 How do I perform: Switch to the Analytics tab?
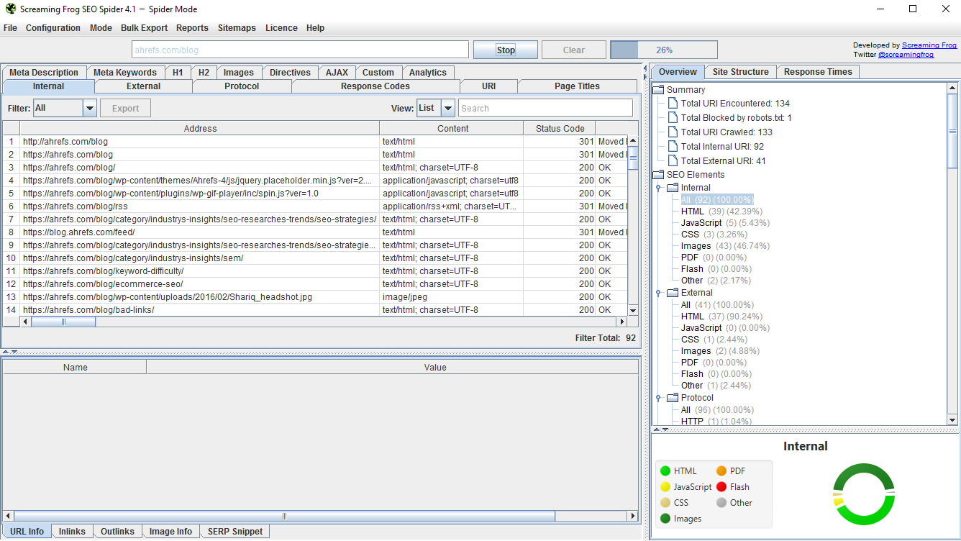pyautogui.click(x=428, y=73)
